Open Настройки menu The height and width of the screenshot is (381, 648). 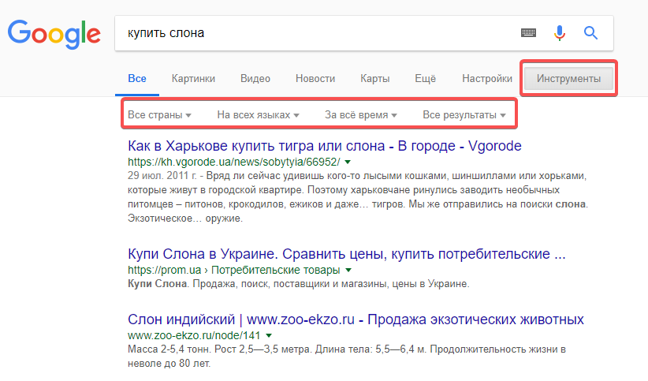(x=487, y=79)
